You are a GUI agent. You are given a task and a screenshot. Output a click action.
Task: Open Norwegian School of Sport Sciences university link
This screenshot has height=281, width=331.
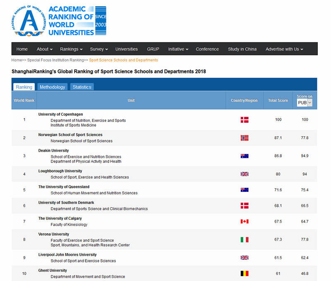coord(70,135)
